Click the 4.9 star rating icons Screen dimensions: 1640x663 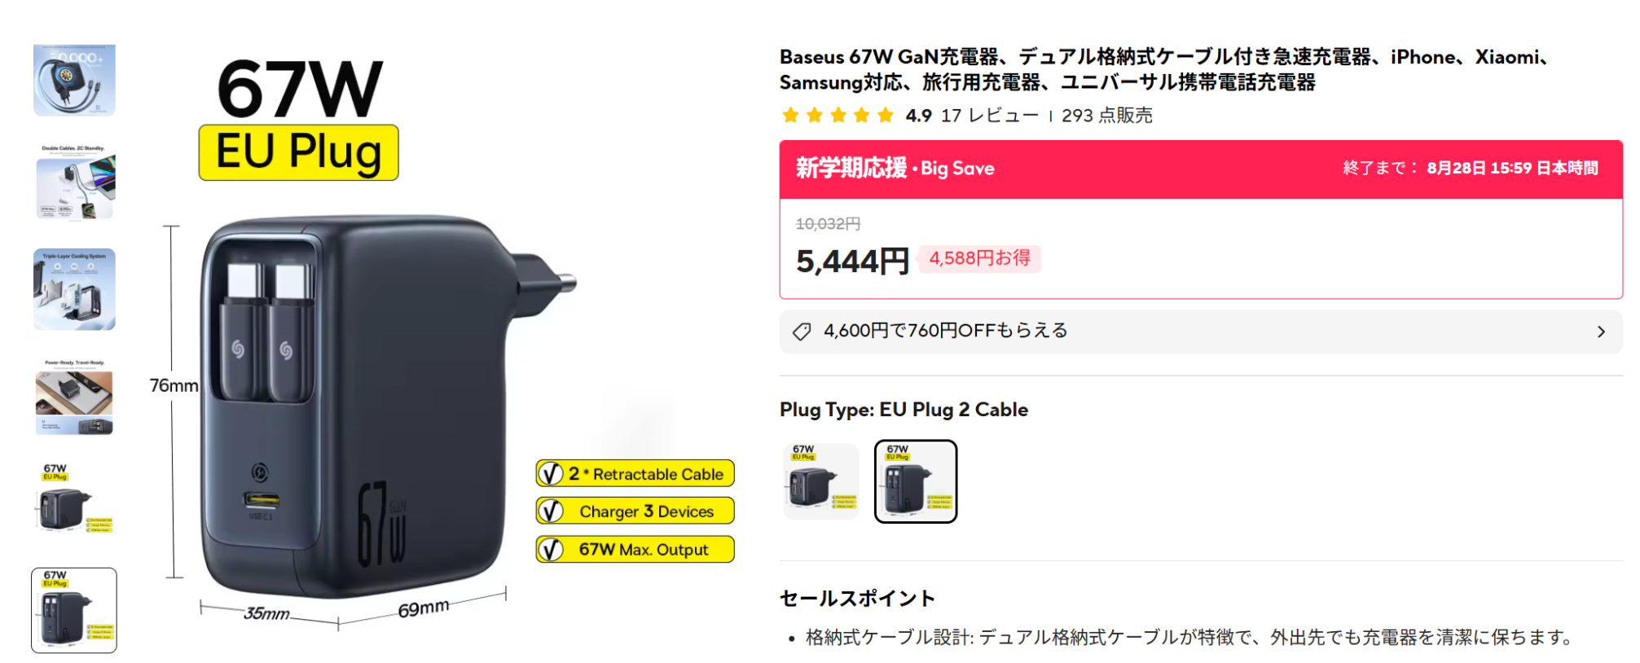pyautogui.click(x=838, y=116)
